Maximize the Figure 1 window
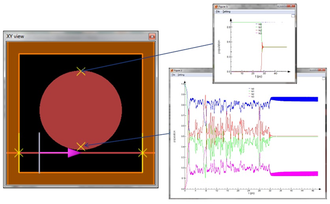 tap(285, 6)
